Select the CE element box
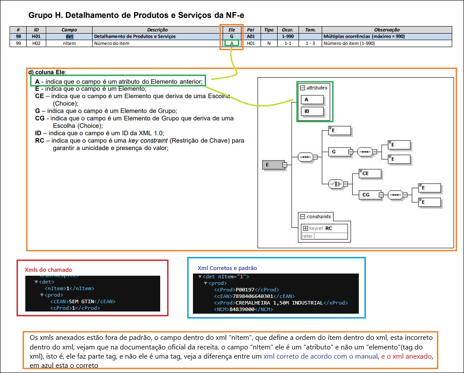 (370, 173)
